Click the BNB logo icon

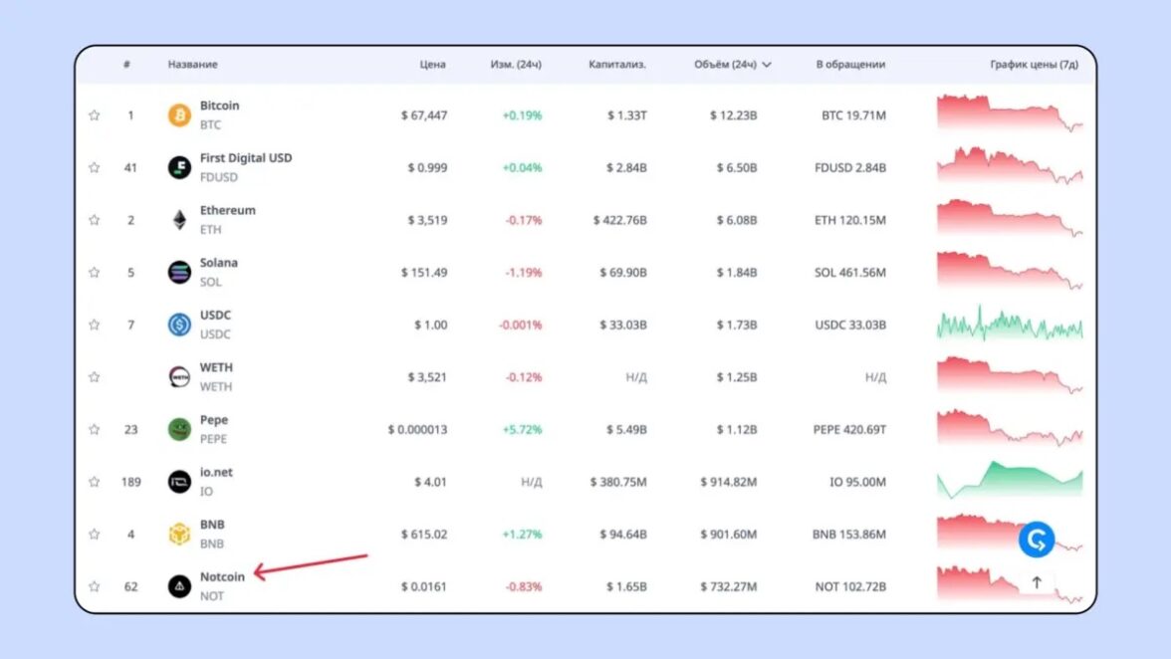[x=179, y=535]
